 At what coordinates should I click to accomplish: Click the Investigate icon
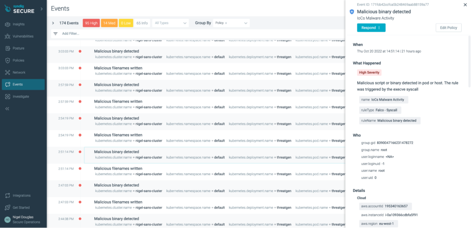click(x=8, y=97)
